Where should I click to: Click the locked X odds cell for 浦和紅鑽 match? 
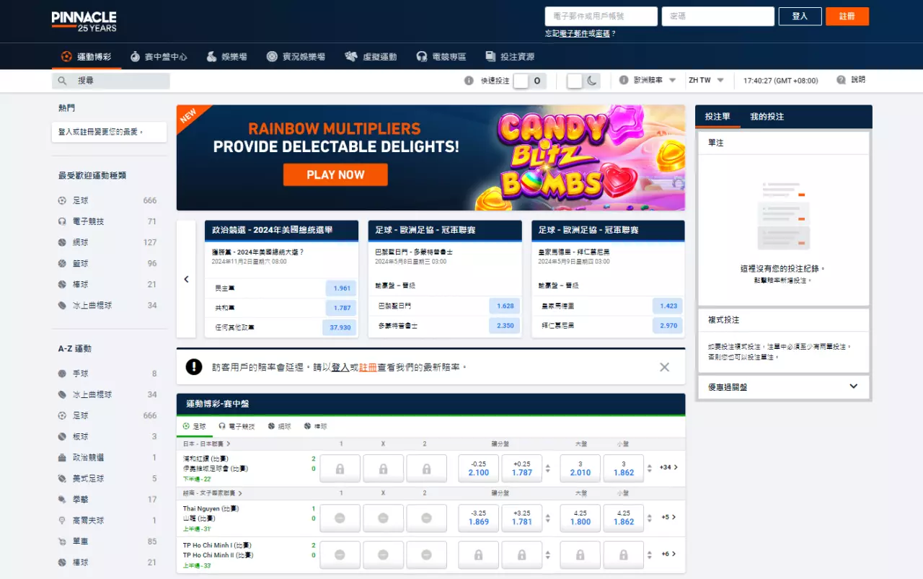tap(383, 469)
